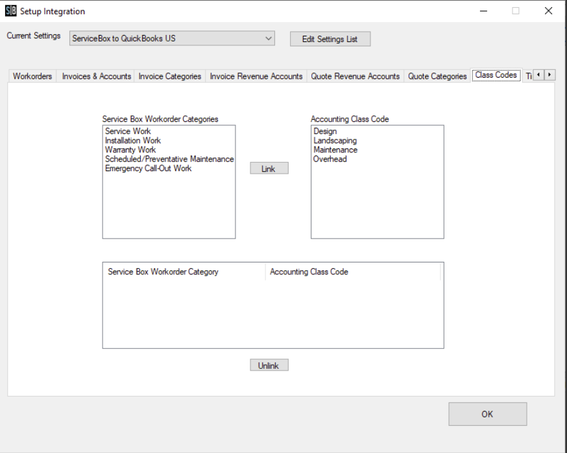Click the Accounting Class Code column header
The height and width of the screenshot is (453, 567).
tap(353, 272)
